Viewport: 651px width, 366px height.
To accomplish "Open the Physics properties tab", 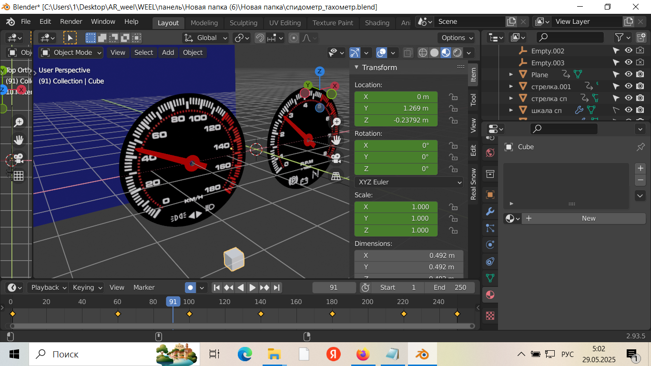I will 490,244.
